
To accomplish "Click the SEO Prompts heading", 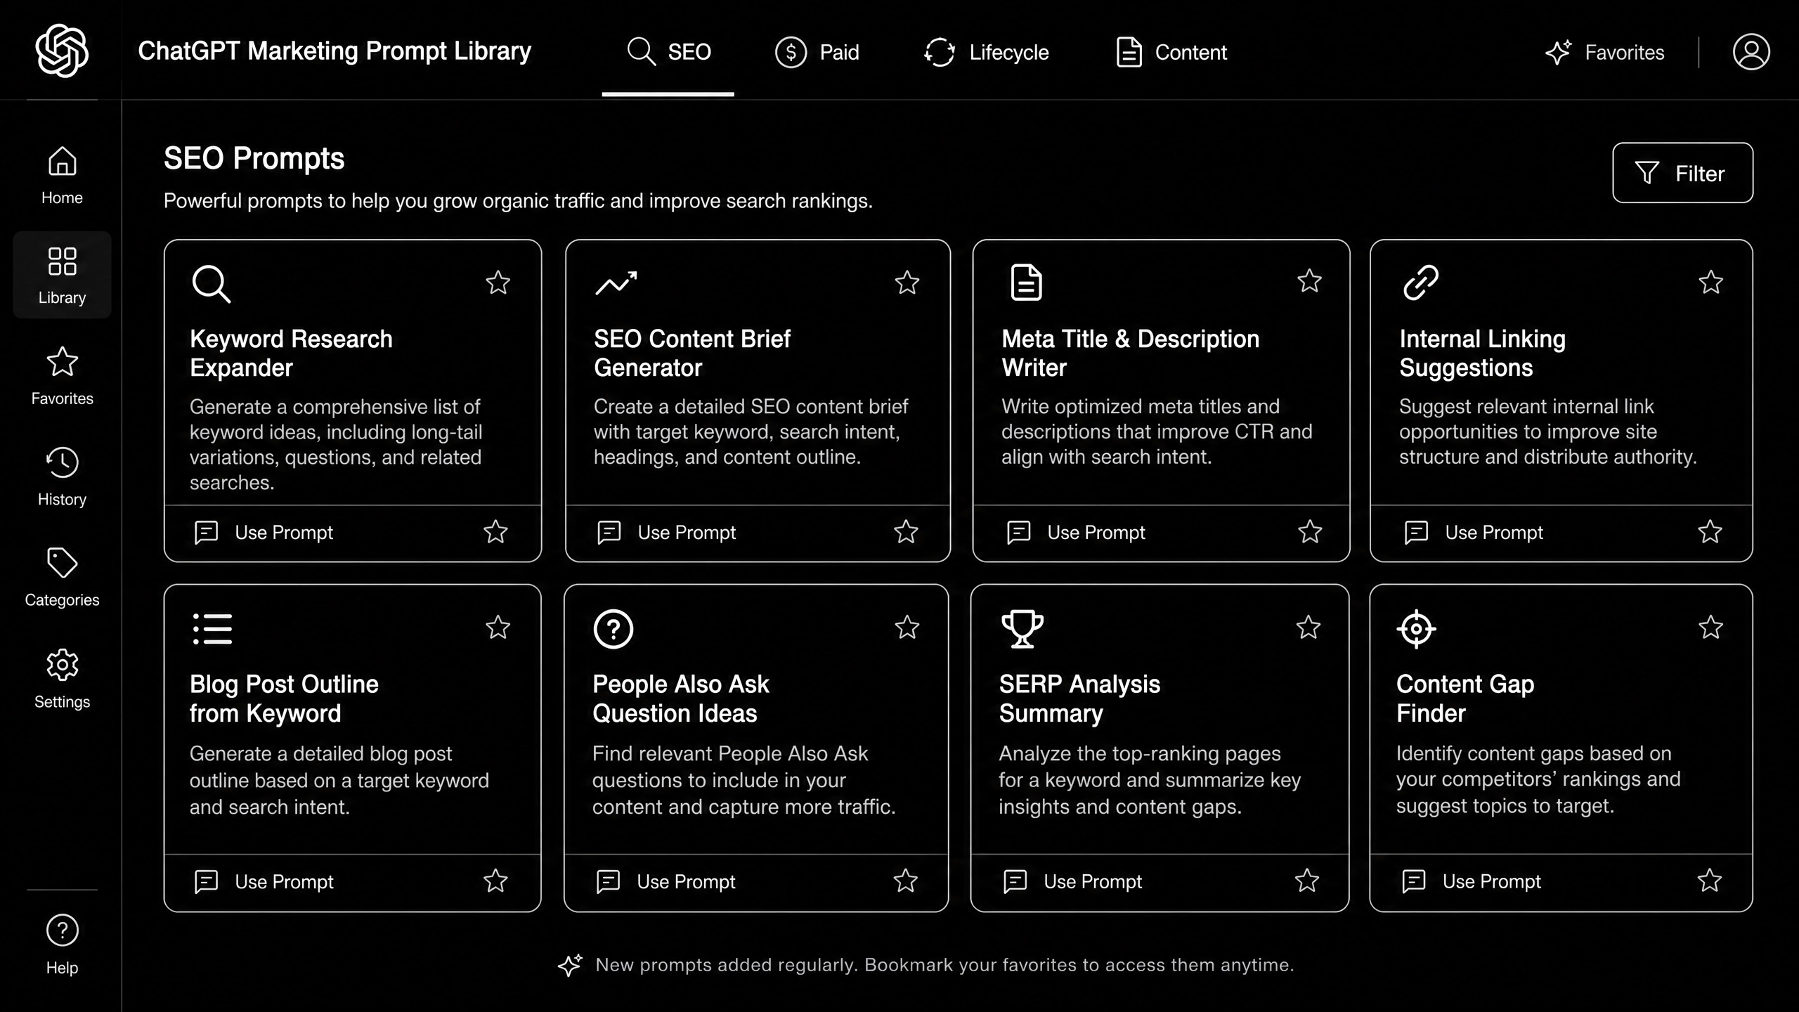I will pos(254,159).
